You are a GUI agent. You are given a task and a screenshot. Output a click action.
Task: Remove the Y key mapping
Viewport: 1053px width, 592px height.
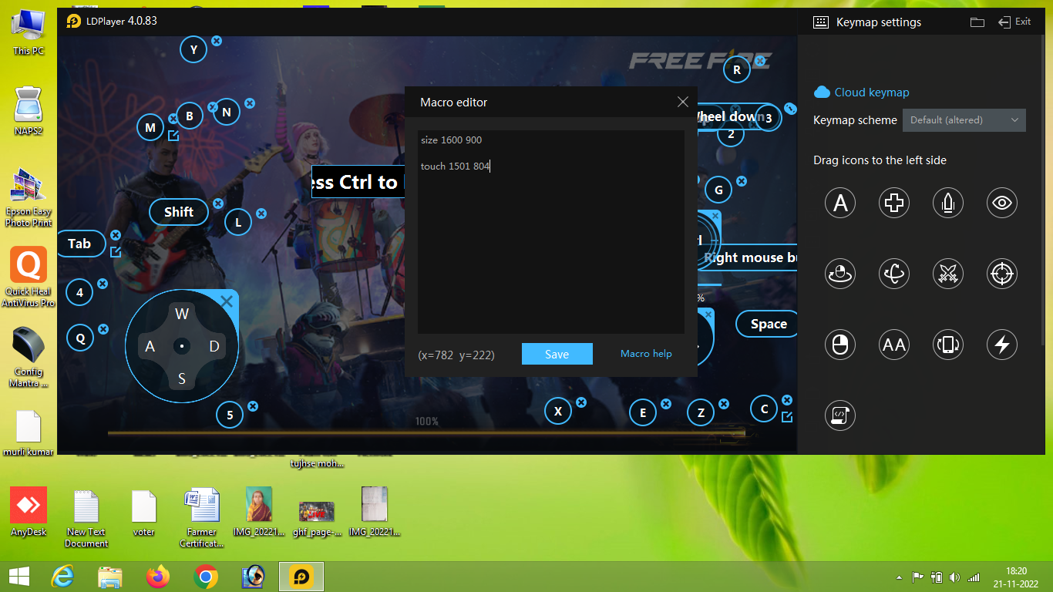(x=217, y=40)
